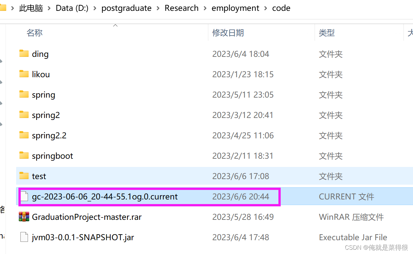Expand the chevron after employment

(x=266, y=8)
